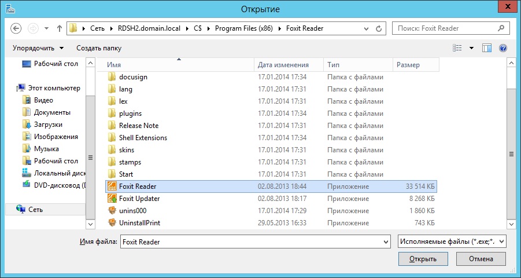This screenshot has height=278, width=521.
Task: Expand address bar history dropdown
Action: pyautogui.click(x=366, y=28)
